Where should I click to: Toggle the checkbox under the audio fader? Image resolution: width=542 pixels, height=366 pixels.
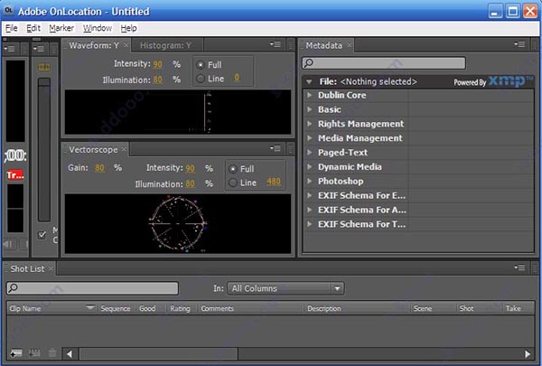pyautogui.click(x=42, y=235)
